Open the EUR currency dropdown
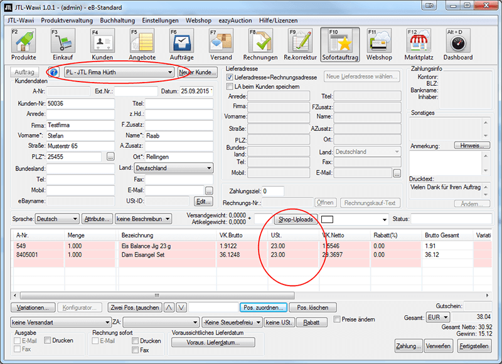 pyautogui.click(x=437, y=318)
